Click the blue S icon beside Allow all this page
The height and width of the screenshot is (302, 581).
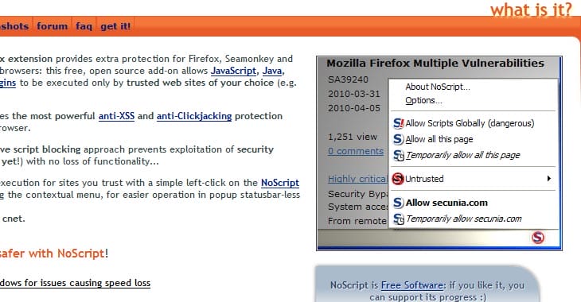tap(398, 139)
